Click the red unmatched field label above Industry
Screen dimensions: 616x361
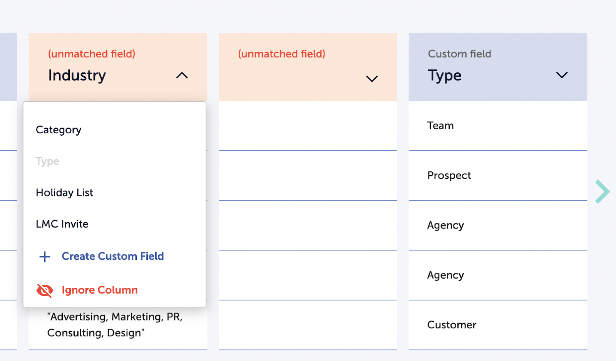[92, 54]
